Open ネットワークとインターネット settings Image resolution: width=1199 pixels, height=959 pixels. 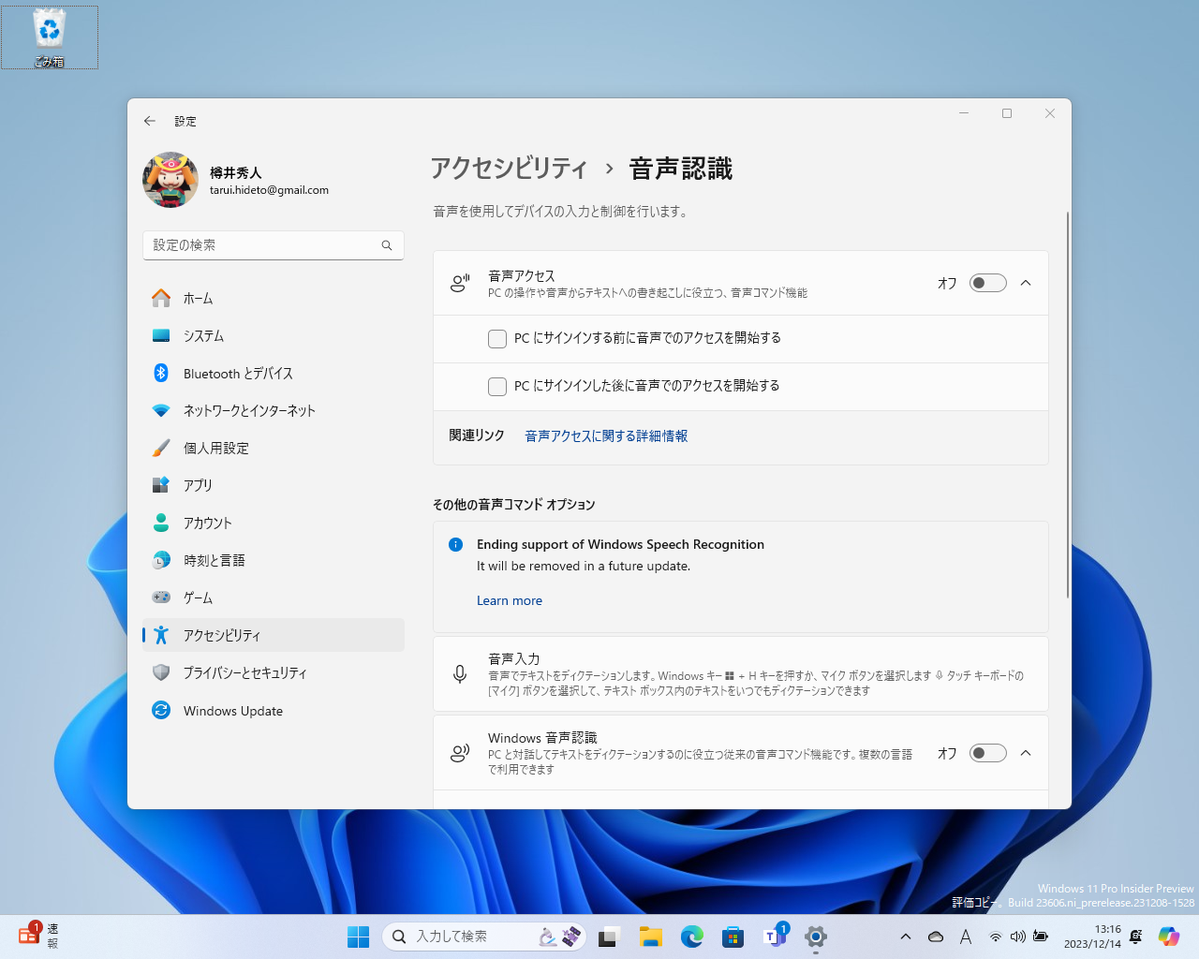249,410
